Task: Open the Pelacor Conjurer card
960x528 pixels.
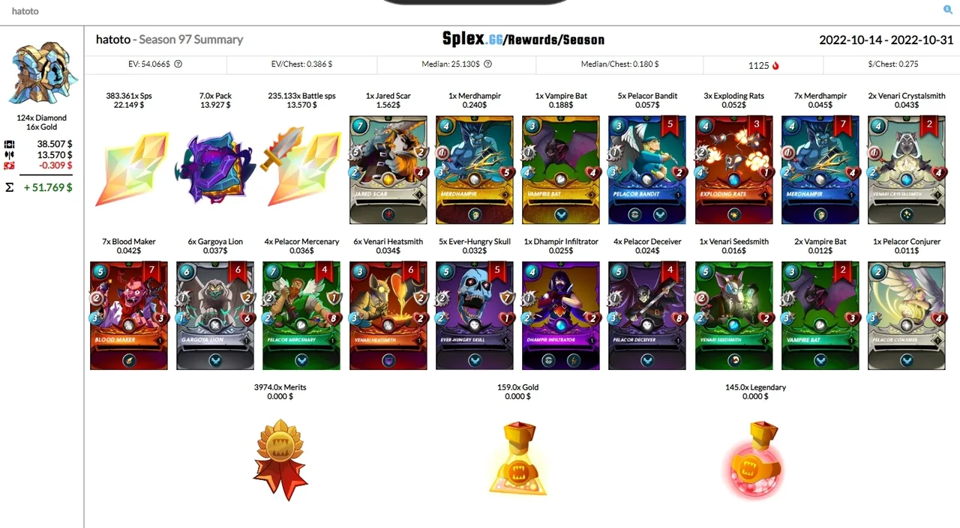Action: [x=907, y=315]
